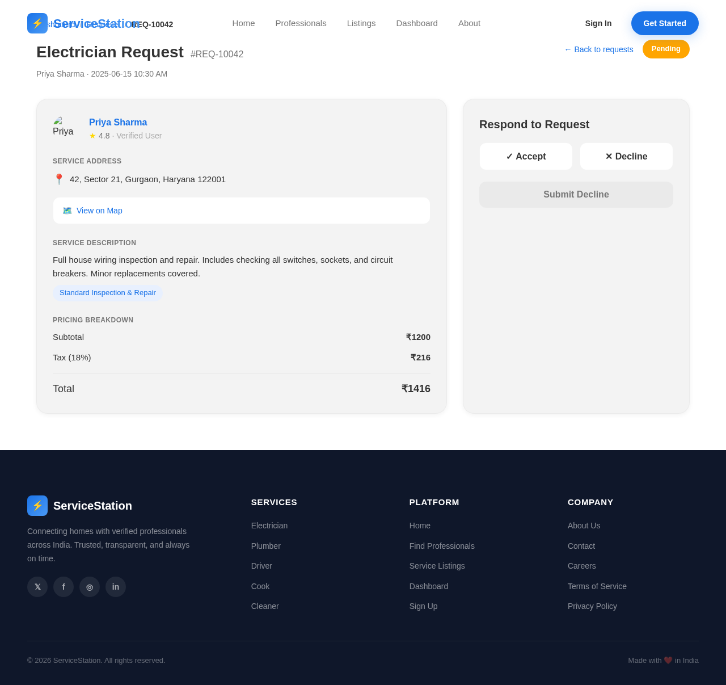Open Listings in the top navigation

pyautogui.click(x=361, y=23)
